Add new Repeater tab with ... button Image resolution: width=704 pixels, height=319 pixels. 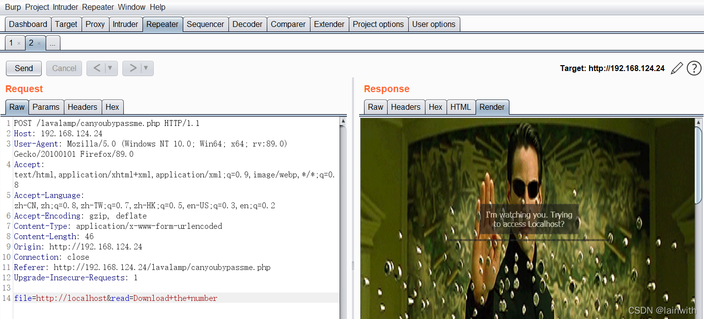(x=53, y=44)
